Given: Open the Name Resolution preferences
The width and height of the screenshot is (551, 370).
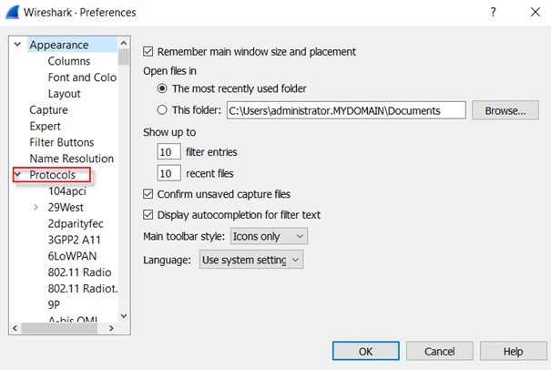Looking at the screenshot, I should 71,159.
